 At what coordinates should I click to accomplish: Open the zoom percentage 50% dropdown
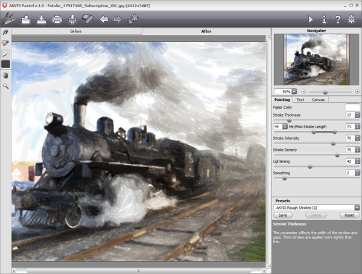[x=294, y=91]
